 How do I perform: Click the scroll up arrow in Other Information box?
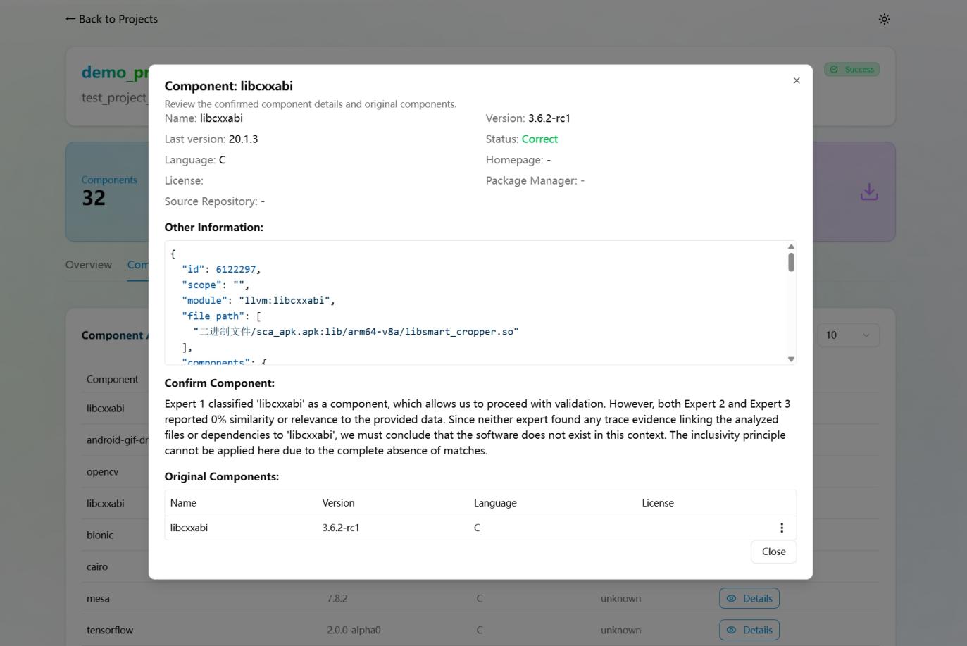[x=791, y=247]
